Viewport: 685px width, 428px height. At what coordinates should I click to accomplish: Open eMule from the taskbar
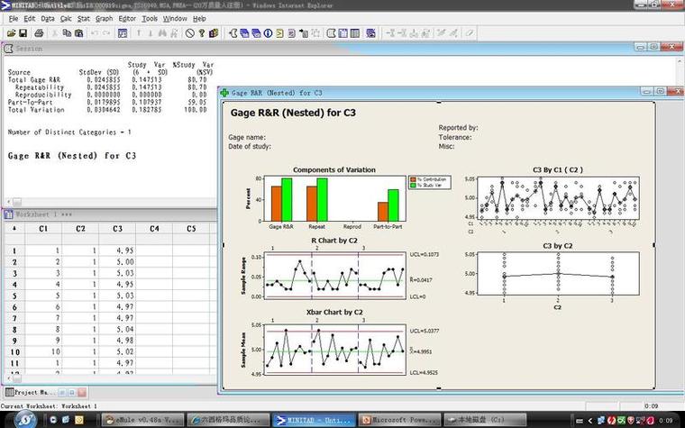tap(142, 420)
